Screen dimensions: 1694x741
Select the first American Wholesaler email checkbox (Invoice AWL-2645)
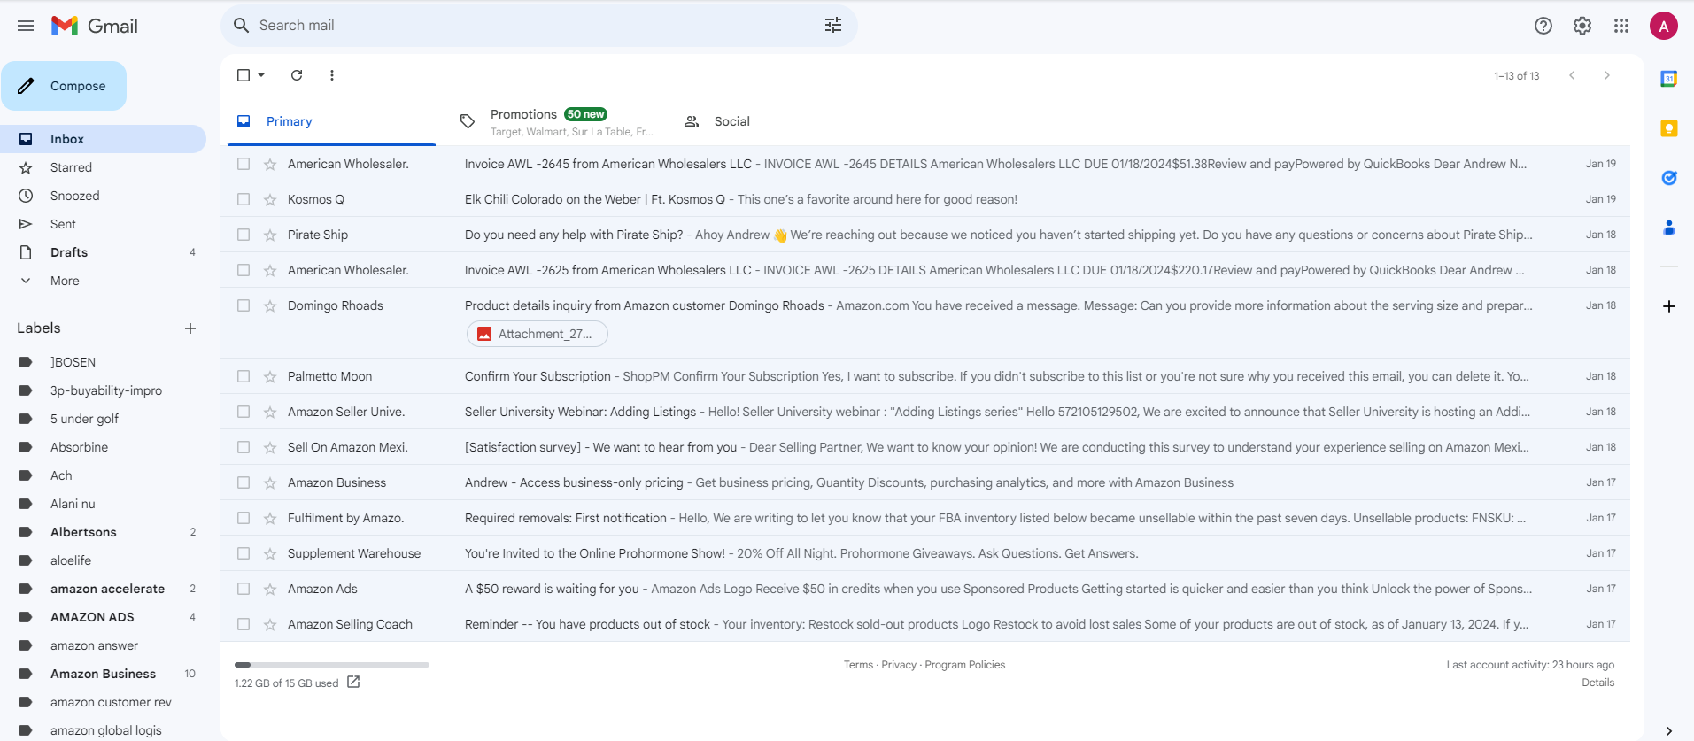tap(244, 164)
